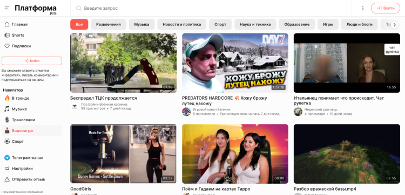This screenshot has height=195, width=405.
Task: Click the Навигатор section heading
Action: point(13,90)
